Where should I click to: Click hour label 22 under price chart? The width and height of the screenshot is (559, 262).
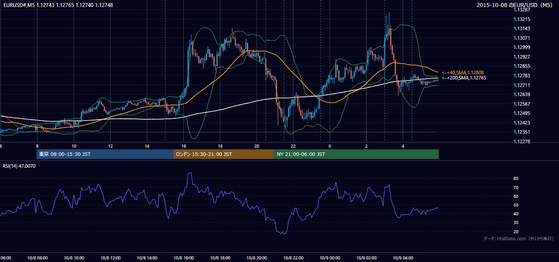coord(293,146)
